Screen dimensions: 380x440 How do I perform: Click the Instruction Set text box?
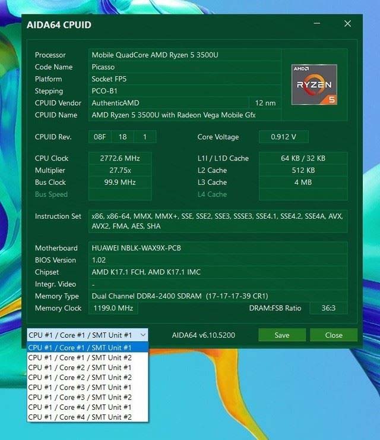218,221
